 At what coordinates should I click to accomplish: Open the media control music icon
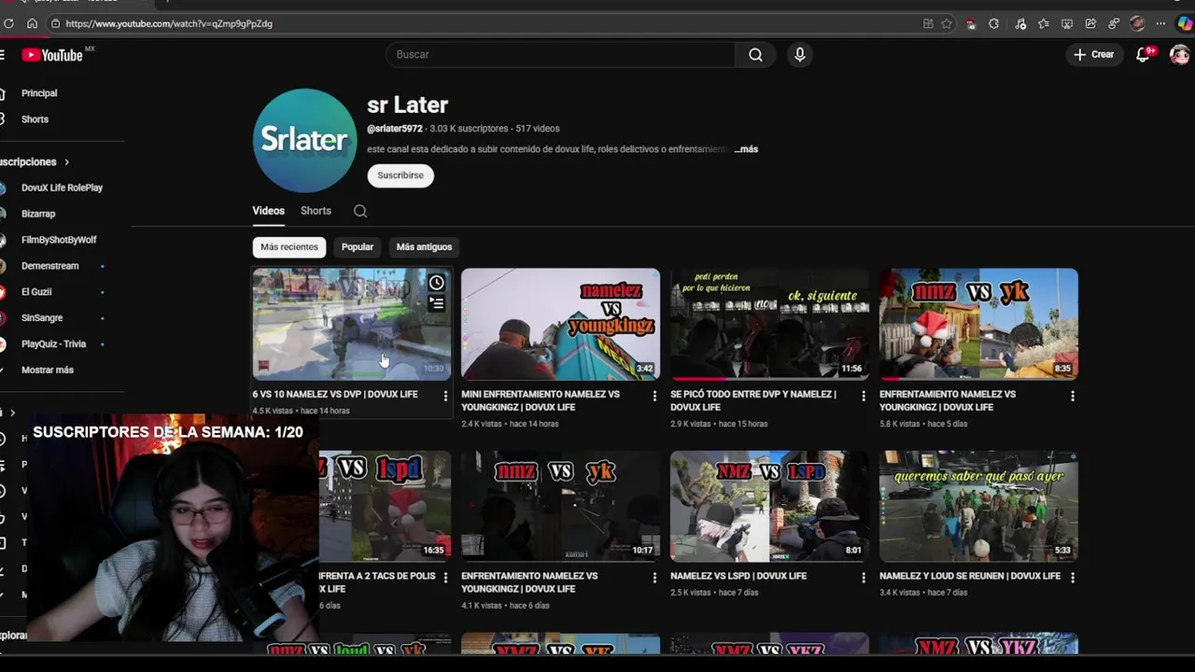pos(1020,23)
